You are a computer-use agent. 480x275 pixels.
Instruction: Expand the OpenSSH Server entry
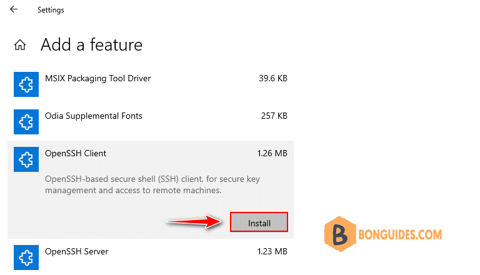[150, 257]
